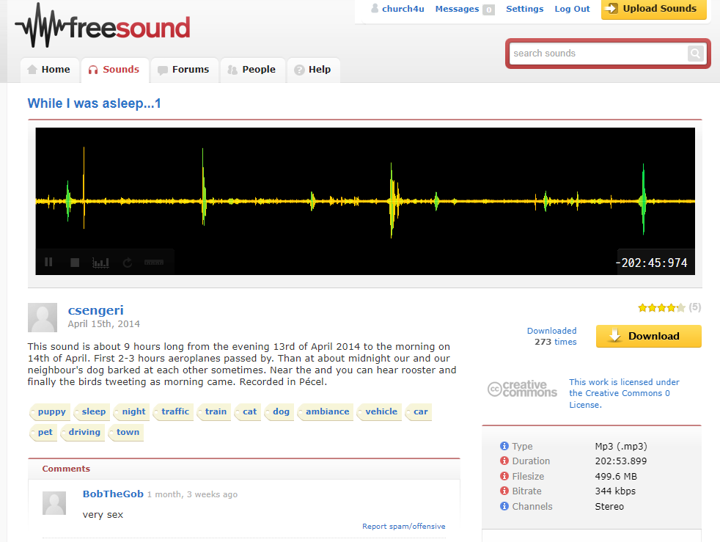Rate the sound with star rating
720x542 pixels.
pyautogui.click(x=661, y=308)
